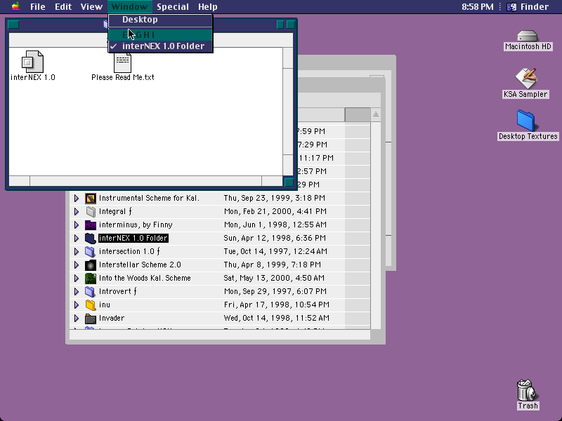Click the horizontal scrollbar of interNEX window
The image size is (562, 421).
click(x=145, y=181)
